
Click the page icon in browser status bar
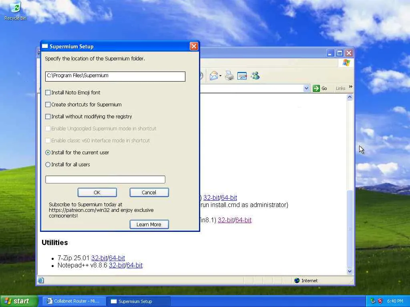click(41, 280)
